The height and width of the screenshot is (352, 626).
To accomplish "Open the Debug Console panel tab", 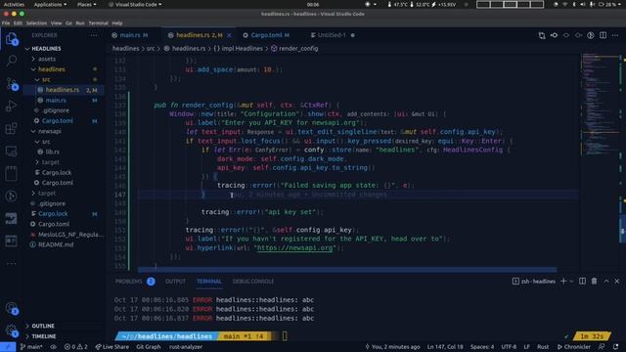I will (x=253, y=282).
